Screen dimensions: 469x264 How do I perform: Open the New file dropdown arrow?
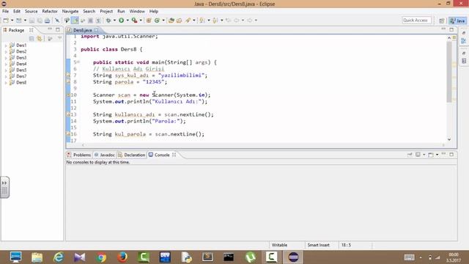tap(12, 21)
